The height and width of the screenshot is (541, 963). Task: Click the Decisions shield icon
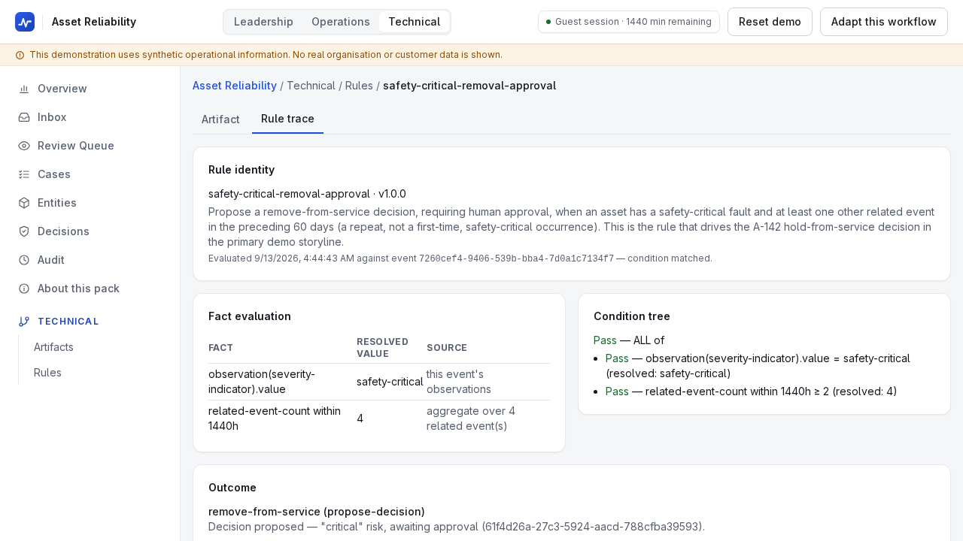(x=24, y=231)
